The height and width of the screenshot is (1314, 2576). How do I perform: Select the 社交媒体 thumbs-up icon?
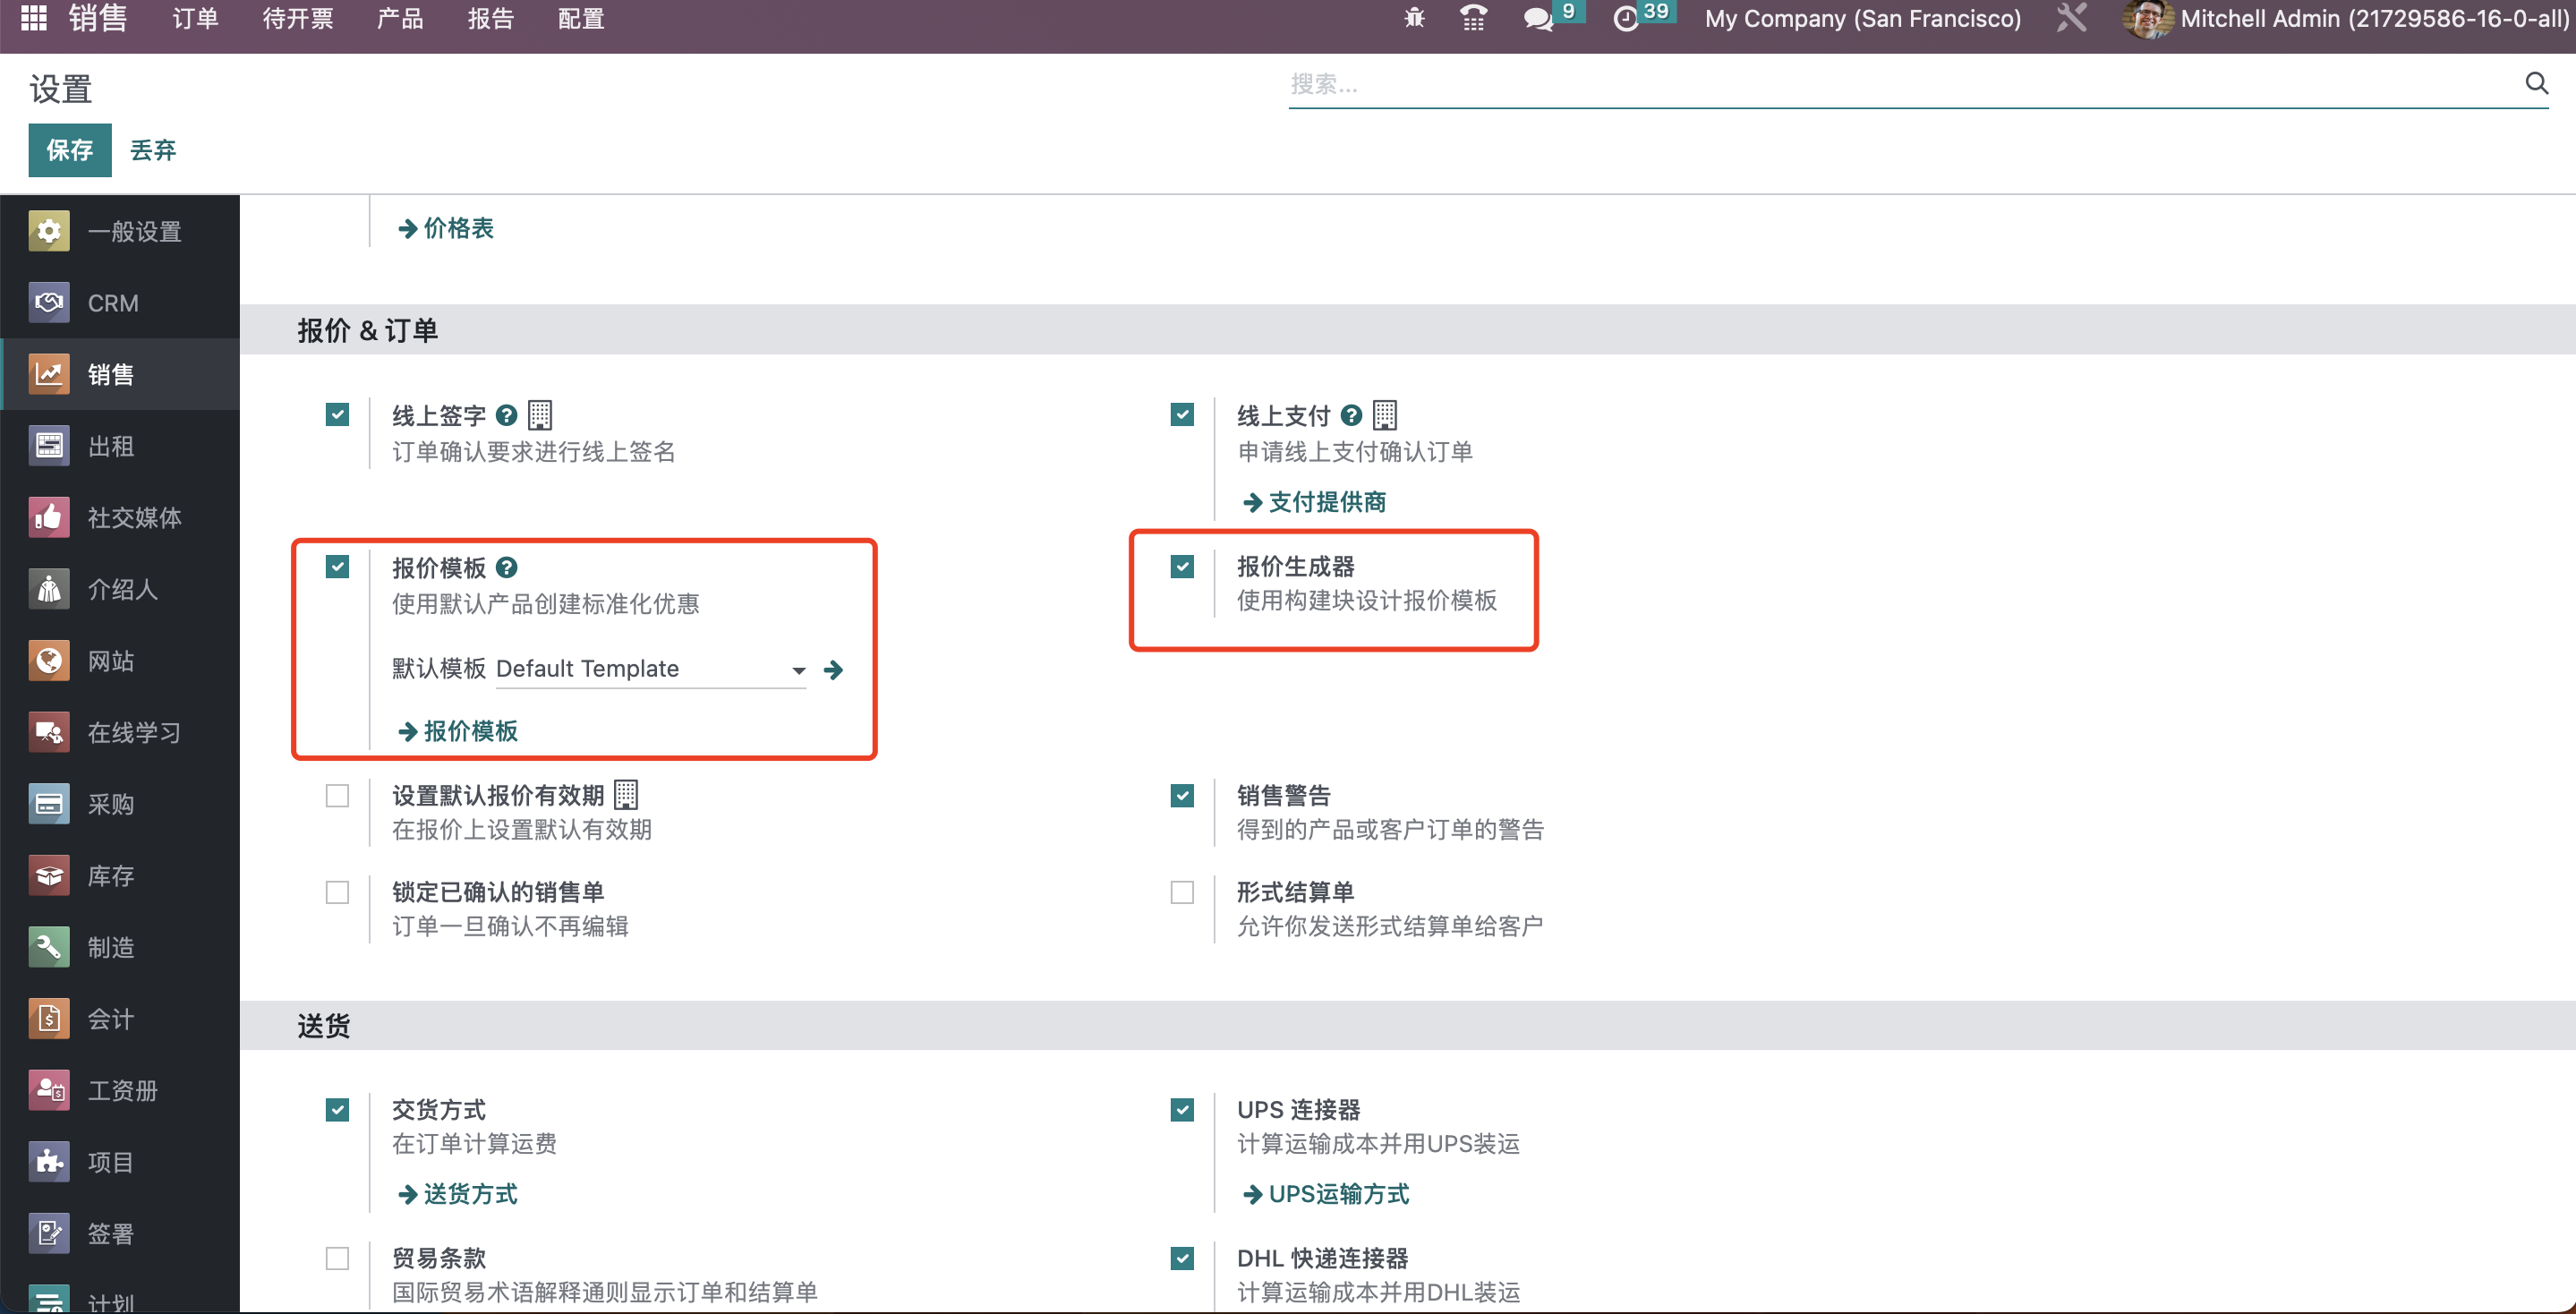(x=49, y=517)
